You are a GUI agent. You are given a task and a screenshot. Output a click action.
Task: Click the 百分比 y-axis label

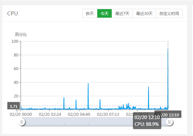21,35
